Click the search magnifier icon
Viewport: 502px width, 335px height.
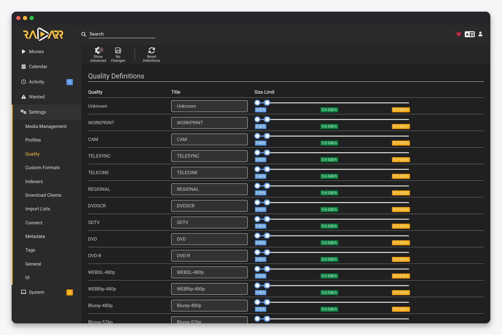pos(84,34)
